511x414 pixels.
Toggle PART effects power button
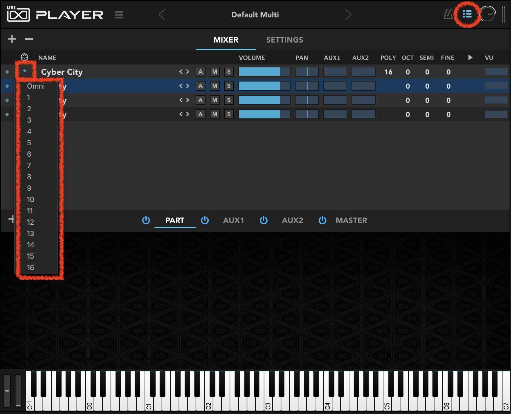[146, 220]
